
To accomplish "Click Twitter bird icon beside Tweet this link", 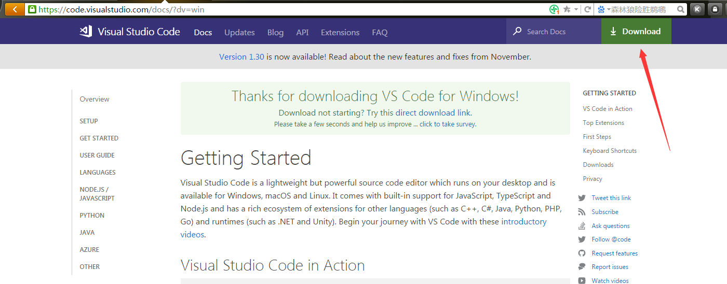I will (x=582, y=198).
